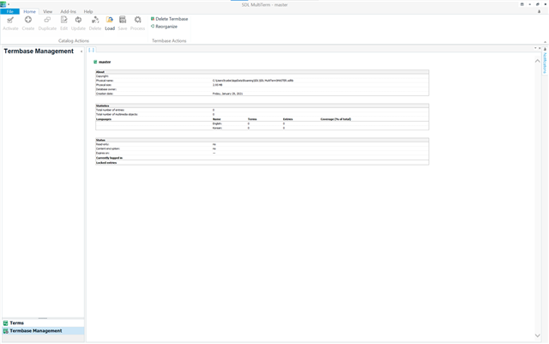Collapse the Termbase Management side panel

[x=81, y=51]
